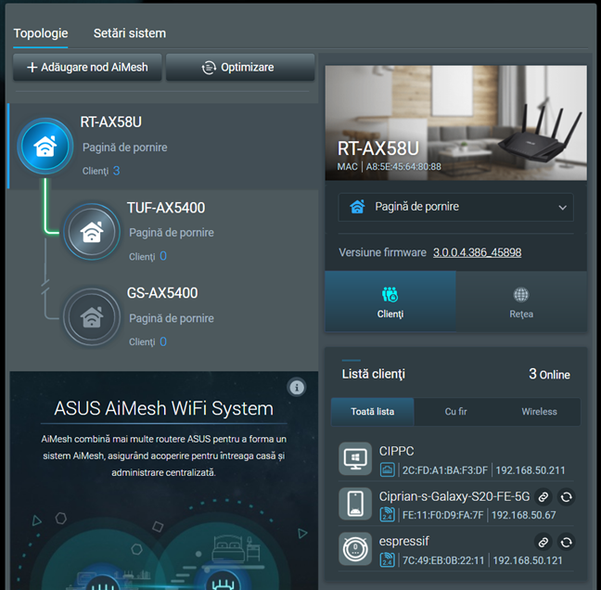This screenshot has width=601, height=590.
Task: Click MAC 2C:FD:A1:BA:F3:DF
Action: pos(445,470)
